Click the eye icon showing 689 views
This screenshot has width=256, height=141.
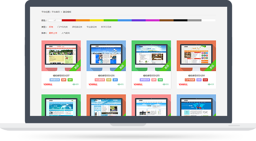click(x=74, y=84)
